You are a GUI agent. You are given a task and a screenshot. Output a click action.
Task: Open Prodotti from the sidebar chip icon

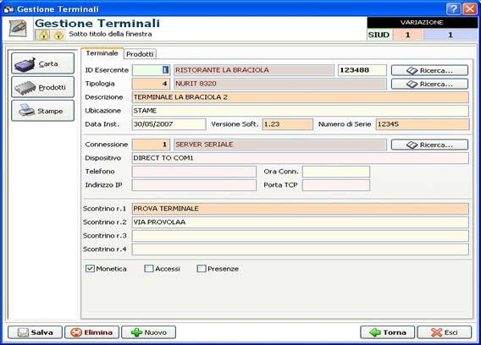(43, 87)
